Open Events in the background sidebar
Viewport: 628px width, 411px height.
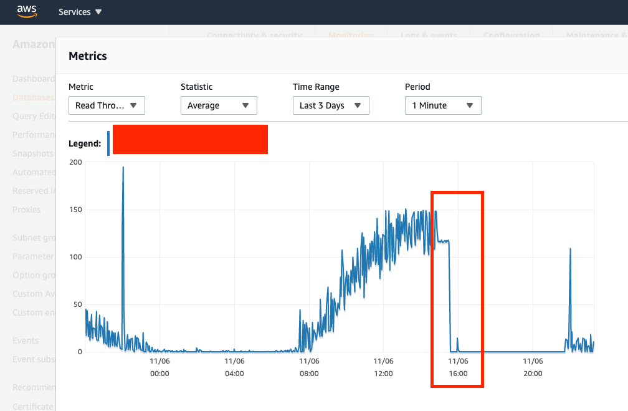[x=25, y=341]
